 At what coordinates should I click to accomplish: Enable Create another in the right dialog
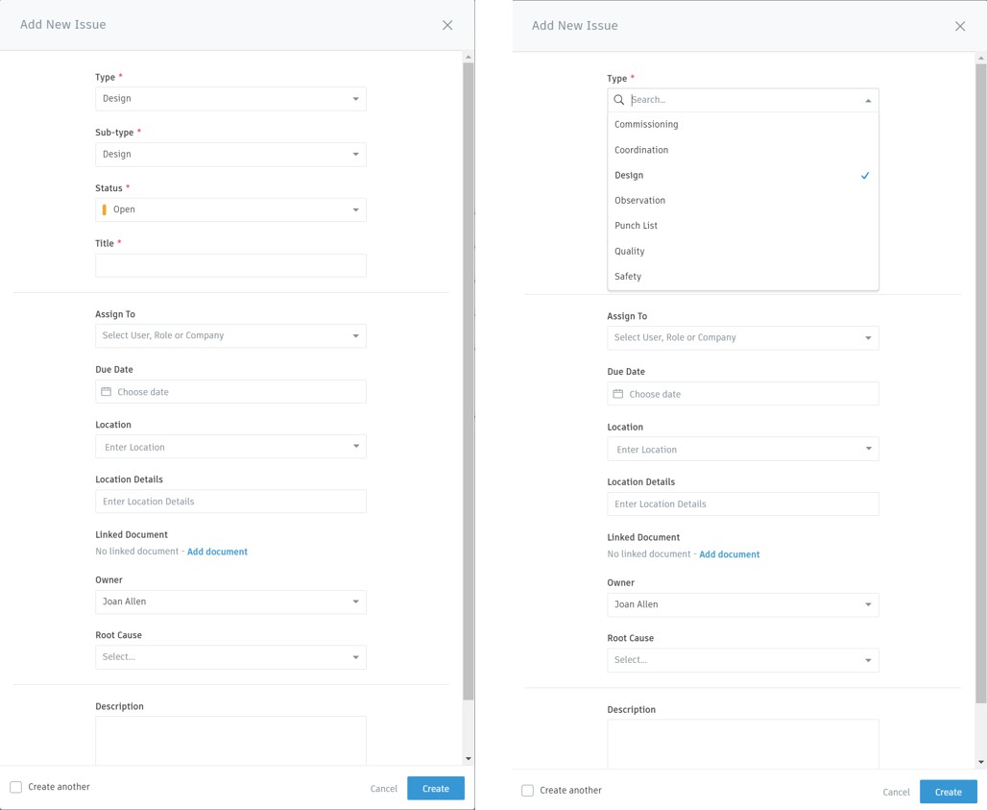527,791
